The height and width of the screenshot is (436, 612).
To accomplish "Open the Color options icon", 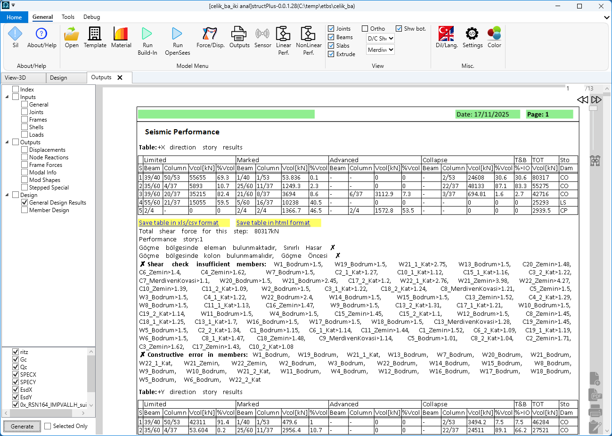I will coord(494,34).
